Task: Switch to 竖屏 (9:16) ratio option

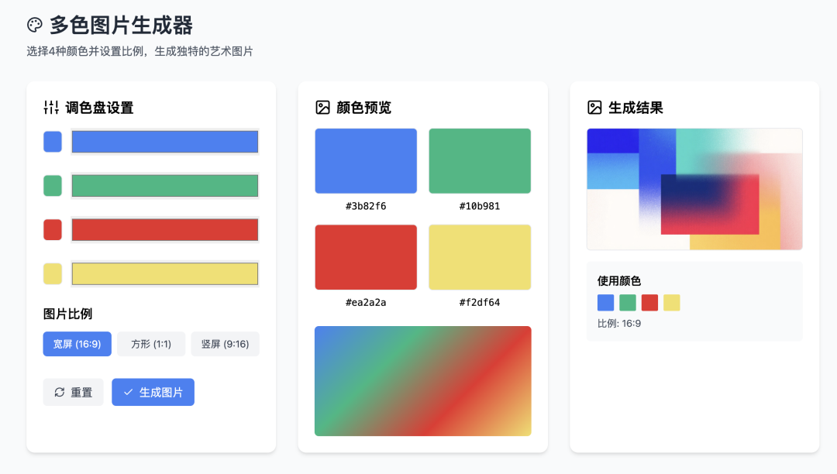Action: click(x=226, y=344)
